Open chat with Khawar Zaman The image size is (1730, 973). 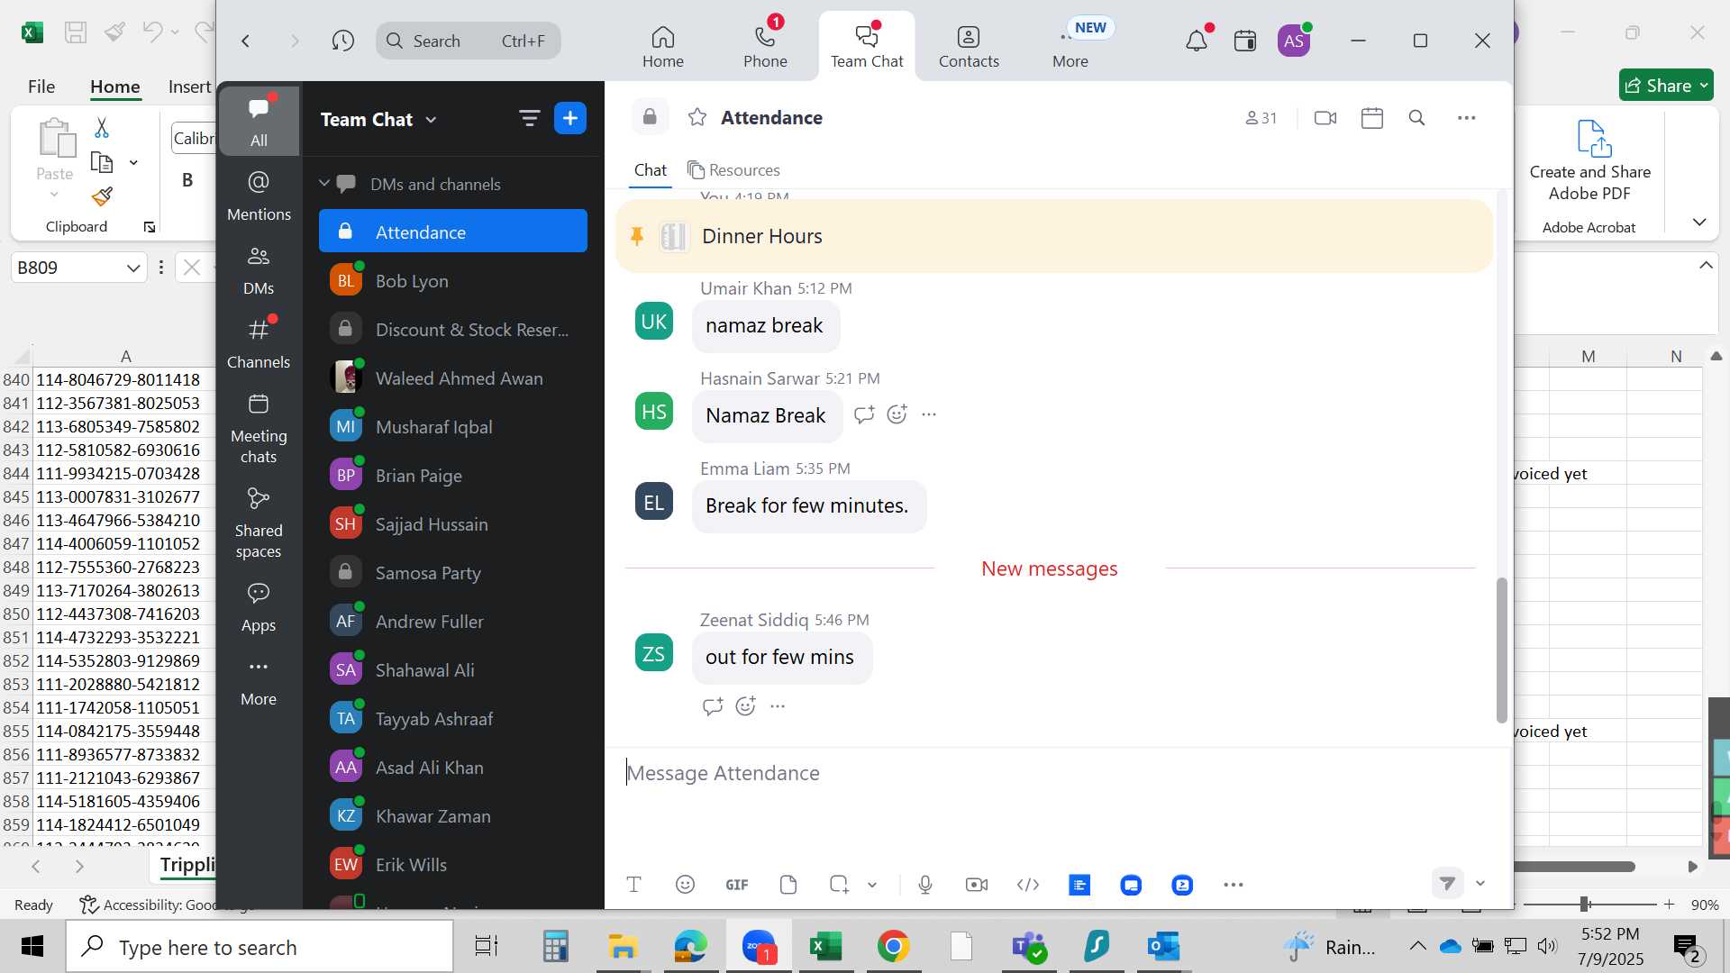pos(453,816)
